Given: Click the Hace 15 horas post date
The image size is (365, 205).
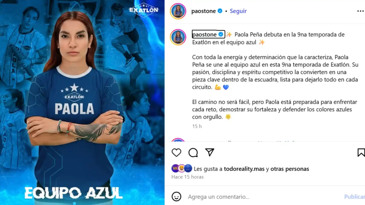Looking at the screenshot, I should tap(187, 177).
